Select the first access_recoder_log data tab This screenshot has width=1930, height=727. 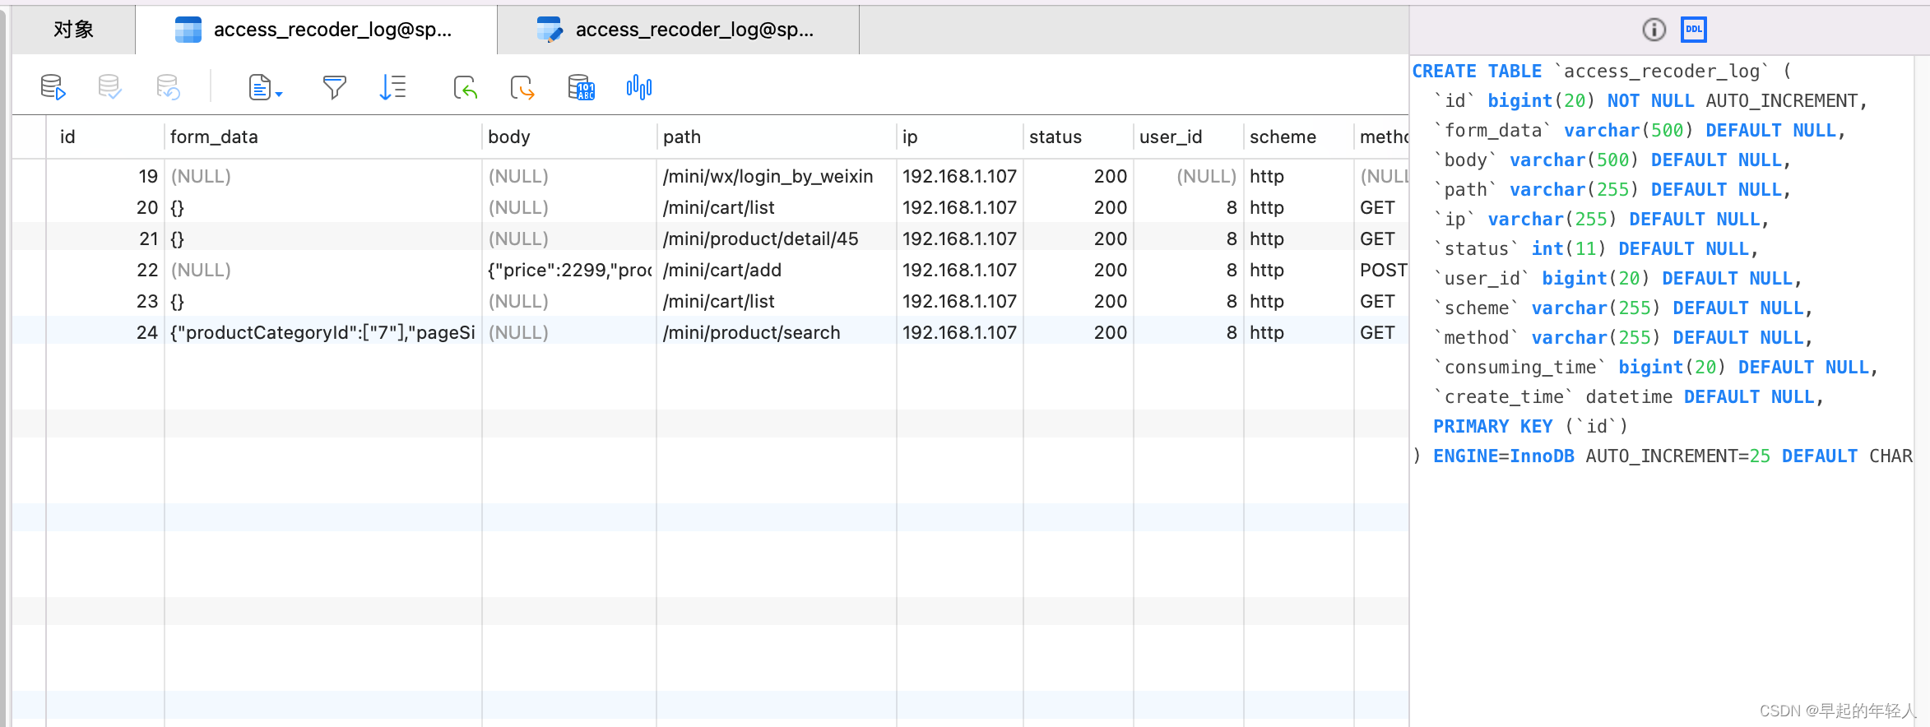[x=316, y=30]
